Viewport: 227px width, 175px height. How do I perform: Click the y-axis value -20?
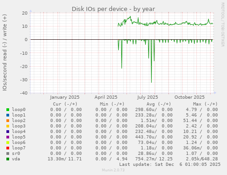tap(24, 66)
